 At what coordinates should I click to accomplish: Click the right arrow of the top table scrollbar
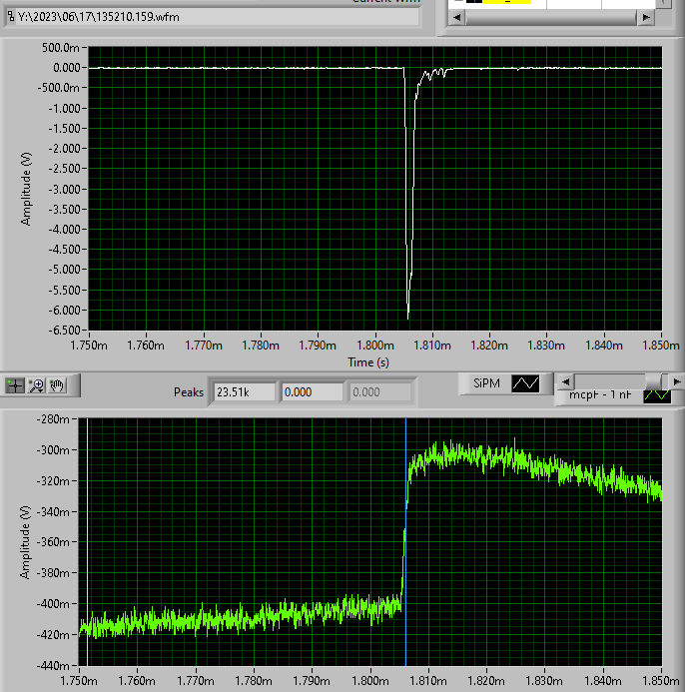pos(646,17)
